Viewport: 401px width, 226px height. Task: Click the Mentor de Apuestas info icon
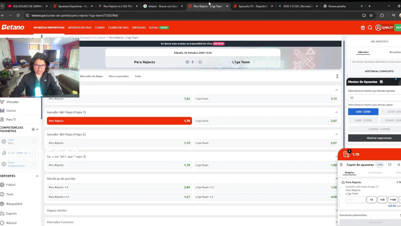pyautogui.click(x=381, y=82)
